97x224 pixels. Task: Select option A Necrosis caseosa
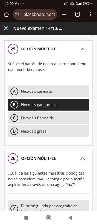48,91
